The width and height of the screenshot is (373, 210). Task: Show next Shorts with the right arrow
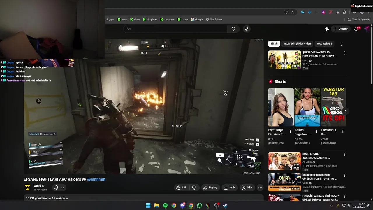pos(346,111)
